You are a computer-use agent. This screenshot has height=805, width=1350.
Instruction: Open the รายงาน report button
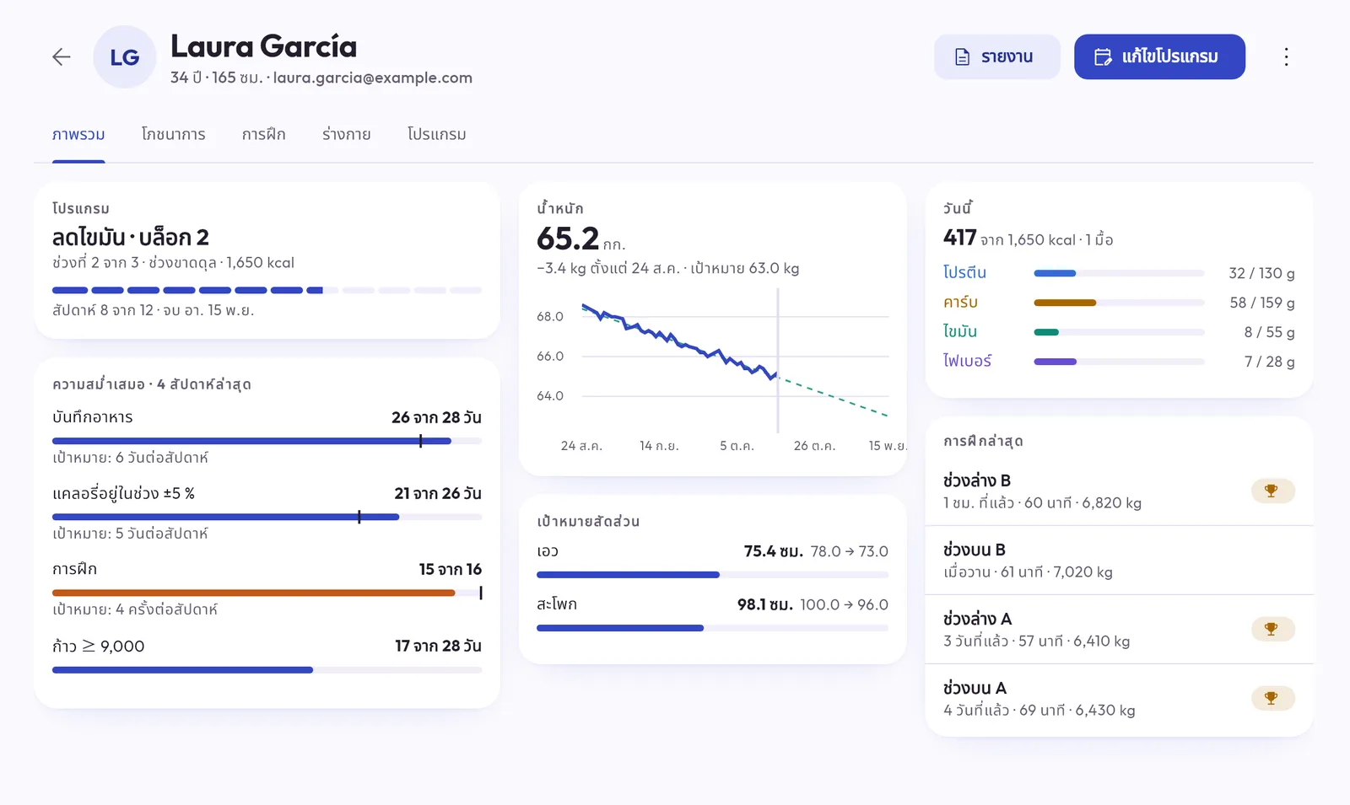click(x=996, y=56)
